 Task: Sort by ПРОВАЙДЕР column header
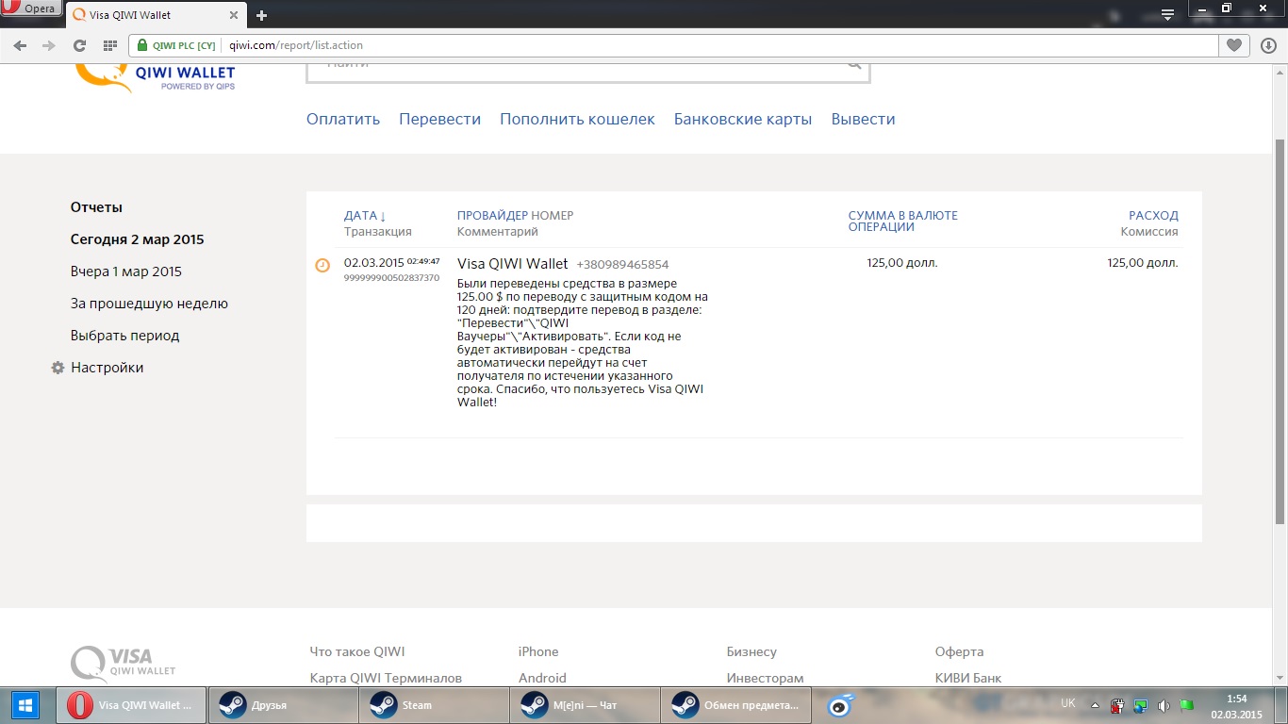pos(492,215)
